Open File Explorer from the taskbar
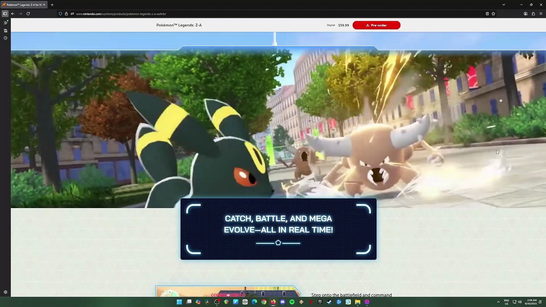 357,302
